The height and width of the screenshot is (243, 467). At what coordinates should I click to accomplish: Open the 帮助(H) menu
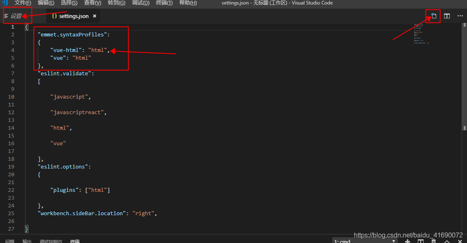188,3
